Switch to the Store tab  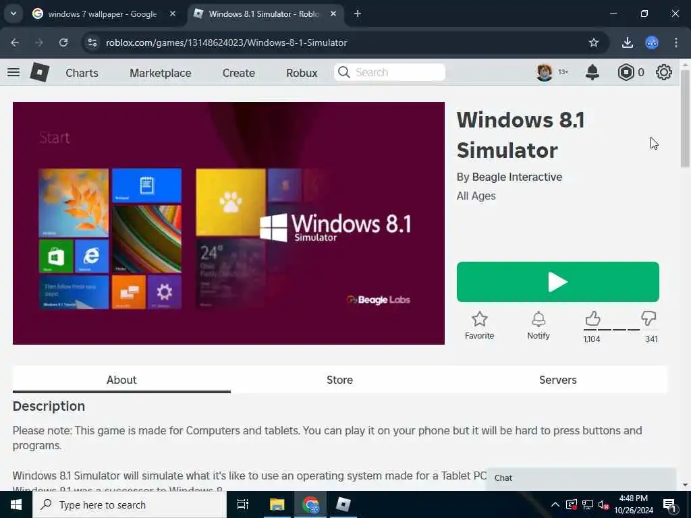tap(340, 380)
